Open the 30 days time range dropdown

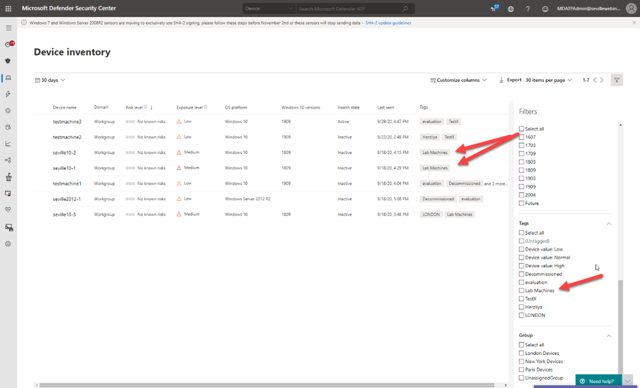click(x=50, y=80)
